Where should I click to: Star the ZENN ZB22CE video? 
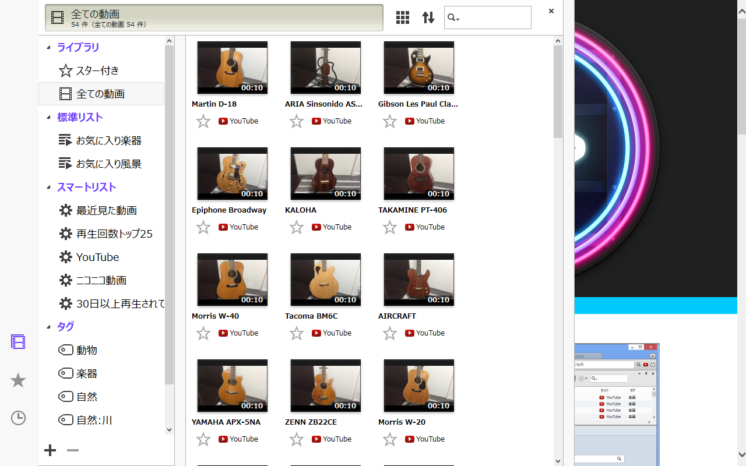pyautogui.click(x=297, y=439)
